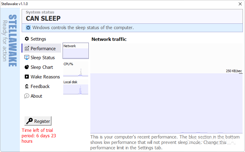The height and width of the screenshot is (152, 245).
Task: Click the Windows controls sleep status message
Action: tap(83, 28)
